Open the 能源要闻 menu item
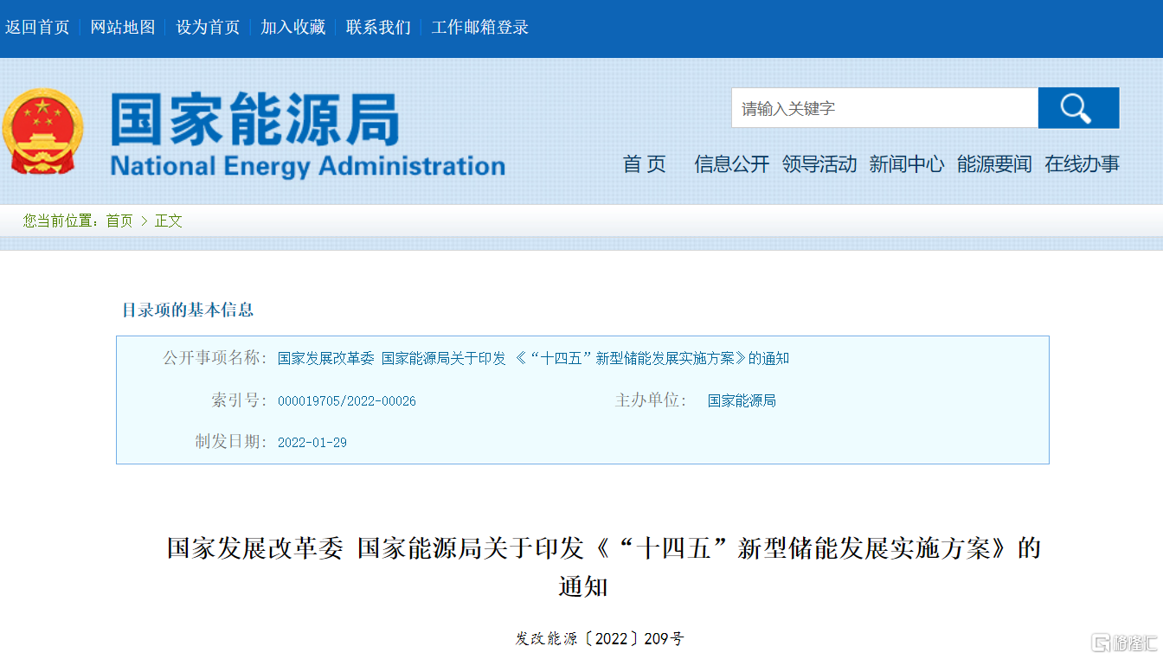This screenshot has width=1163, height=659. 994,164
